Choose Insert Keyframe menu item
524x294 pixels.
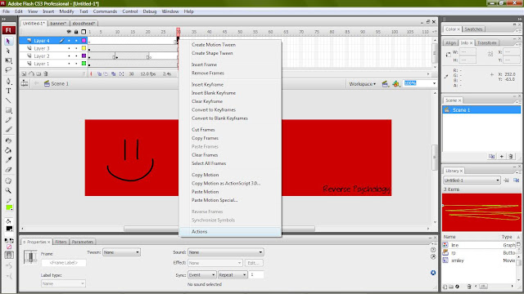pos(207,85)
